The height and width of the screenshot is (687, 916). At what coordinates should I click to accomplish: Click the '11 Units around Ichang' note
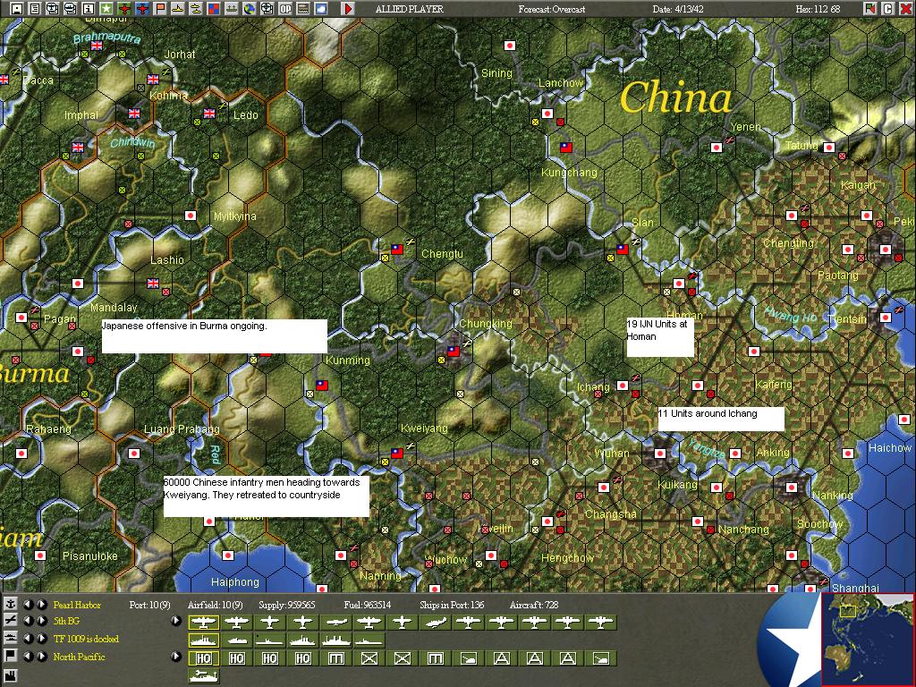point(721,419)
